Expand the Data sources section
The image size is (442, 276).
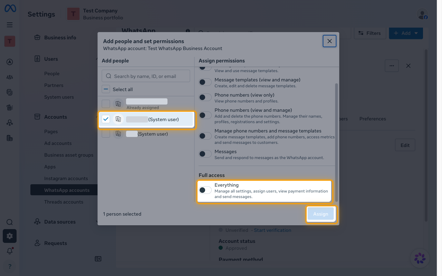click(65, 222)
